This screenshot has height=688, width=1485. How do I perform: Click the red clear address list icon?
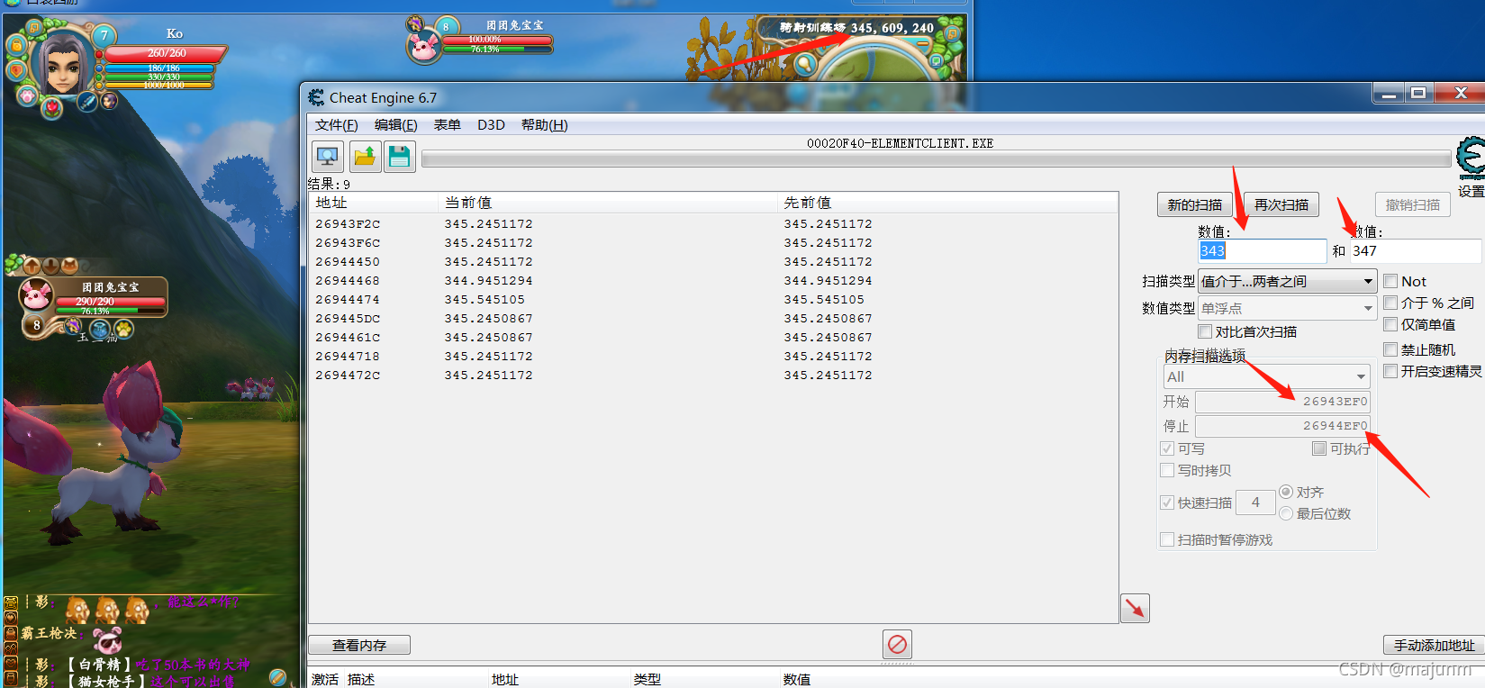(x=897, y=644)
